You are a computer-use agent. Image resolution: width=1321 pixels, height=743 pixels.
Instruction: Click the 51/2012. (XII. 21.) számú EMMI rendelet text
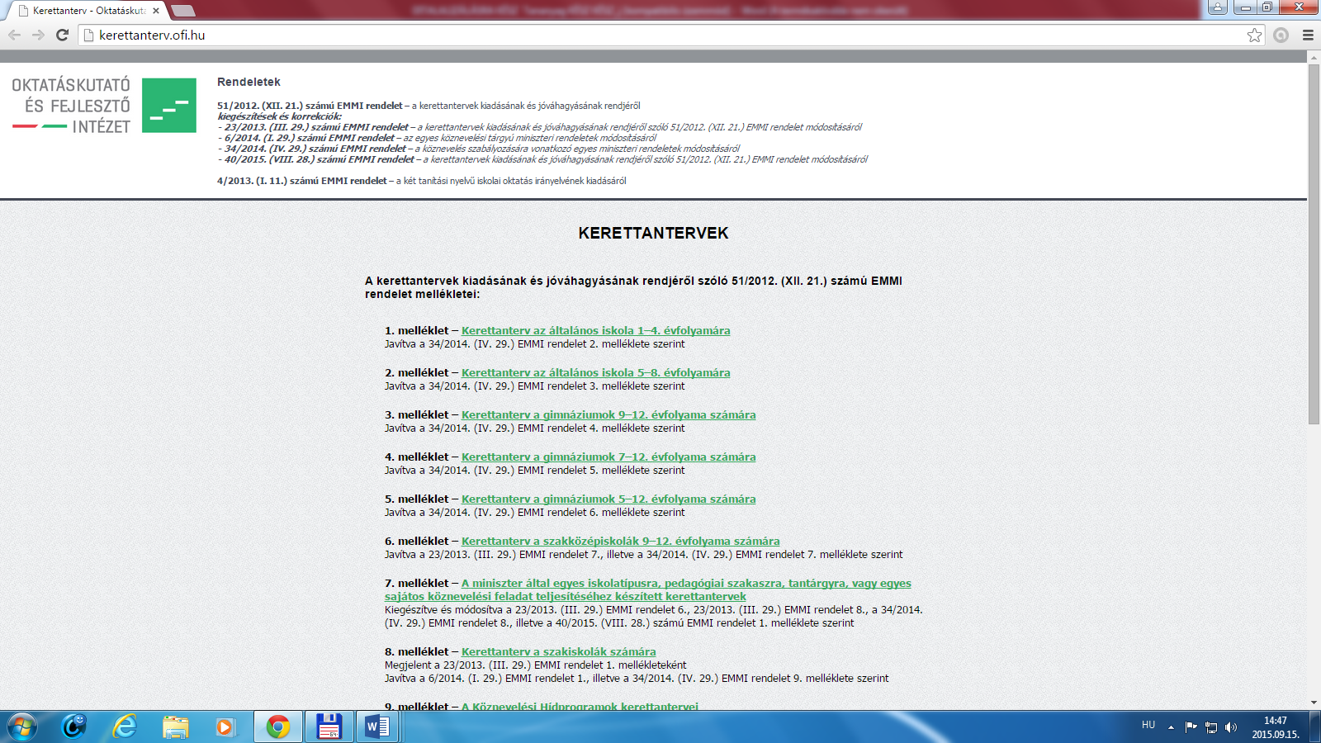310,106
